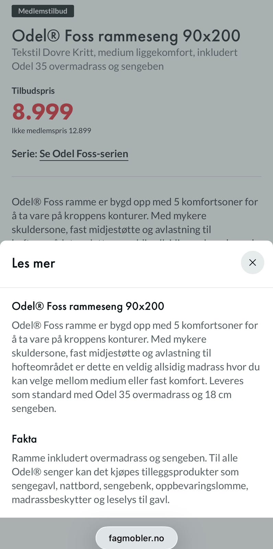
Task: Click the Ikke medlemspris 12.899 text
Action: pos(51,130)
